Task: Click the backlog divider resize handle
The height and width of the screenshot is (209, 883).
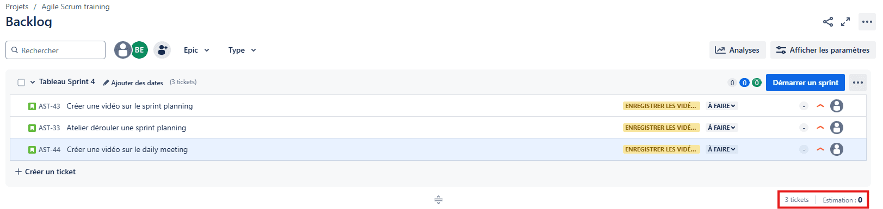Action: click(439, 200)
